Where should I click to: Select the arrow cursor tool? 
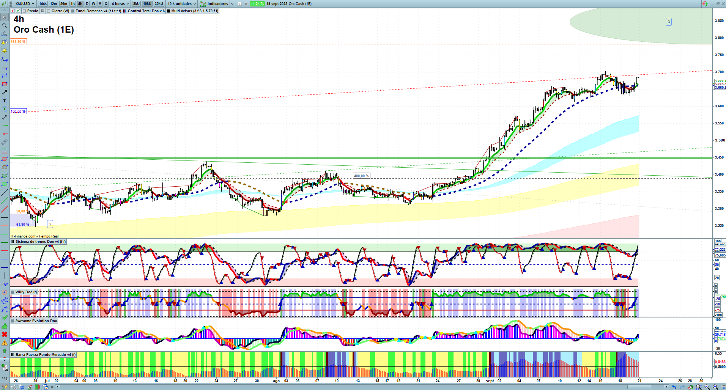coord(5,17)
